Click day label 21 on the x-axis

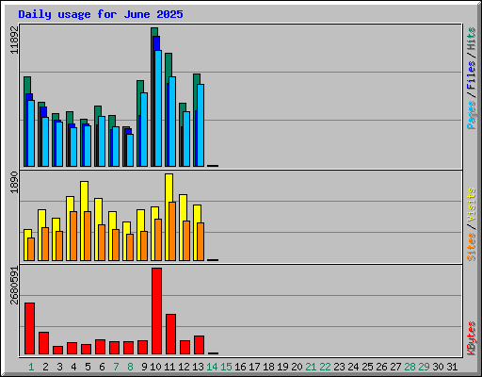(311, 367)
